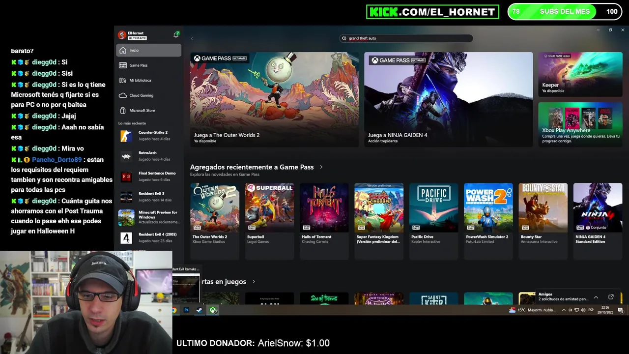Image resolution: width=629 pixels, height=354 pixels.
Task: Click the Photoshop icon in taskbar
Action: point(186,310)
